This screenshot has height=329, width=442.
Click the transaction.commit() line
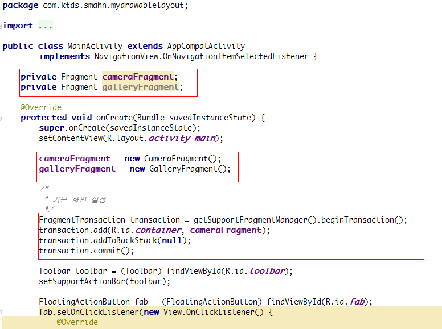tap(86, 251)
